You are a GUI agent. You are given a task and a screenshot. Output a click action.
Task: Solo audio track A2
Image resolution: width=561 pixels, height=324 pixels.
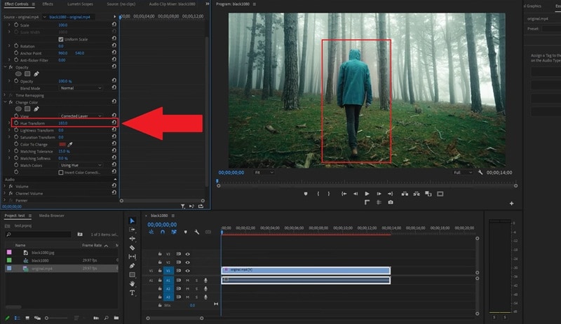coord(196,288)
